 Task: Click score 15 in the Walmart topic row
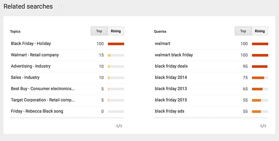101,55
